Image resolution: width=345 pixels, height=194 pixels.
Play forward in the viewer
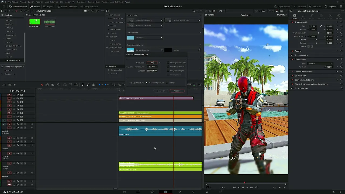click(247, 188)
